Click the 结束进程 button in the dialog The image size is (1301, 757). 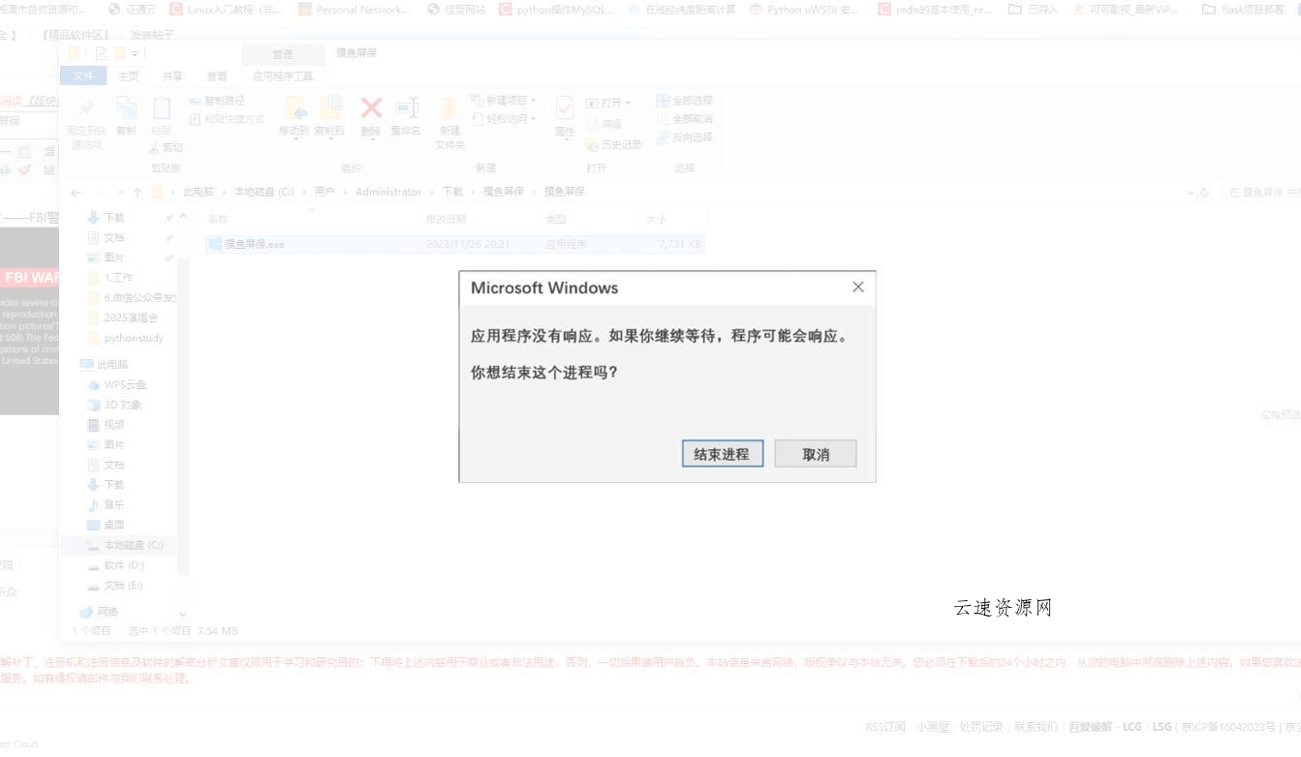(722, 454)
